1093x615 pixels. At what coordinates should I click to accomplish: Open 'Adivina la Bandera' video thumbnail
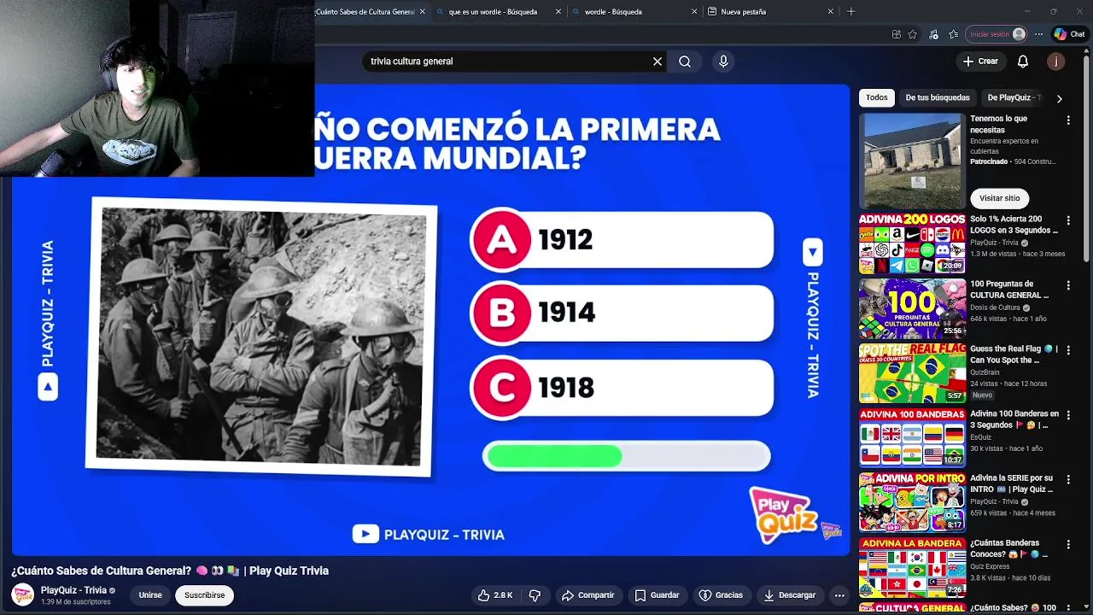click(912, 567)
